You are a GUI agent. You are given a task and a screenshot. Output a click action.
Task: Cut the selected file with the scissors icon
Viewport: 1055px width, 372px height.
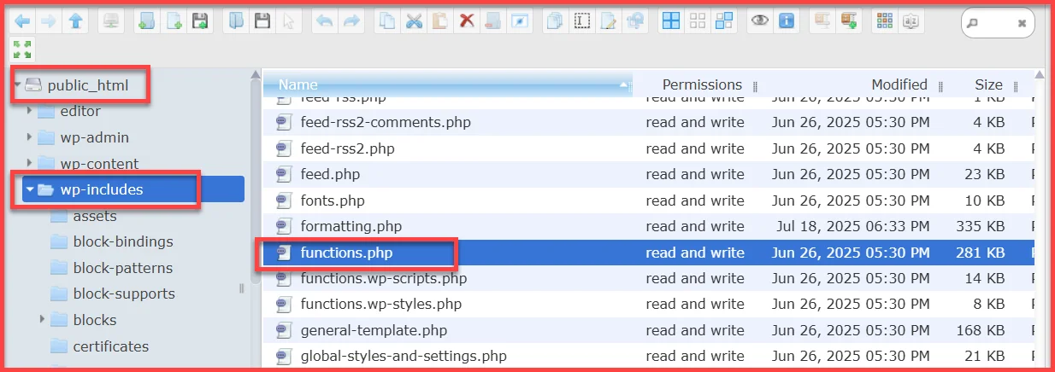413,20
